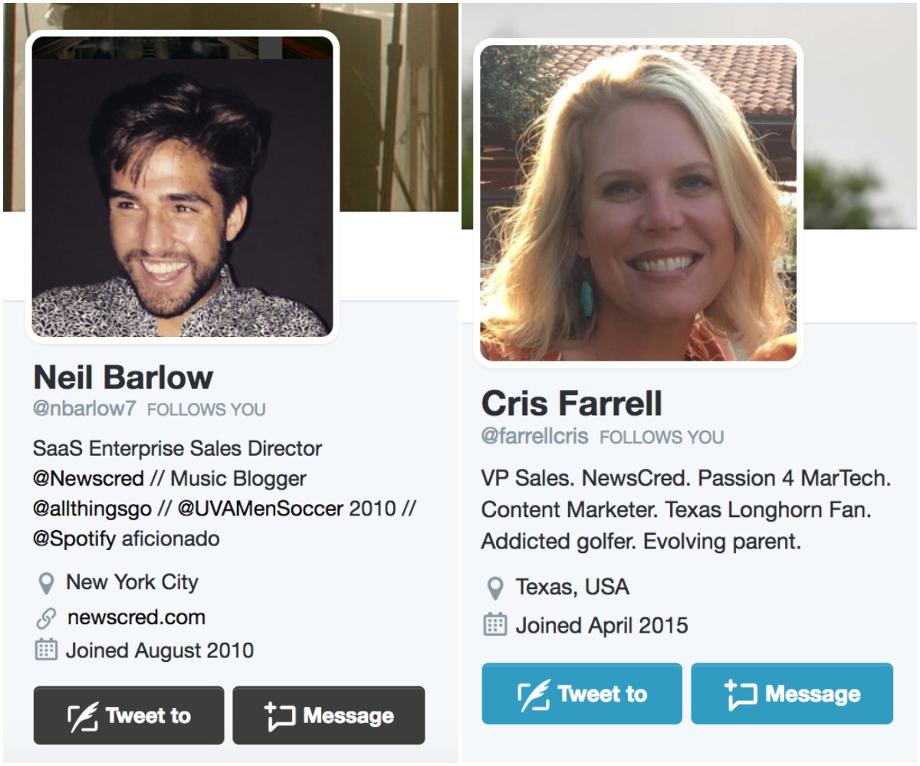Click the message bubble icon on Cris's blue Message button
This screenshot has width=920, height=766.
pyautogui.click(x=741, y=694)
